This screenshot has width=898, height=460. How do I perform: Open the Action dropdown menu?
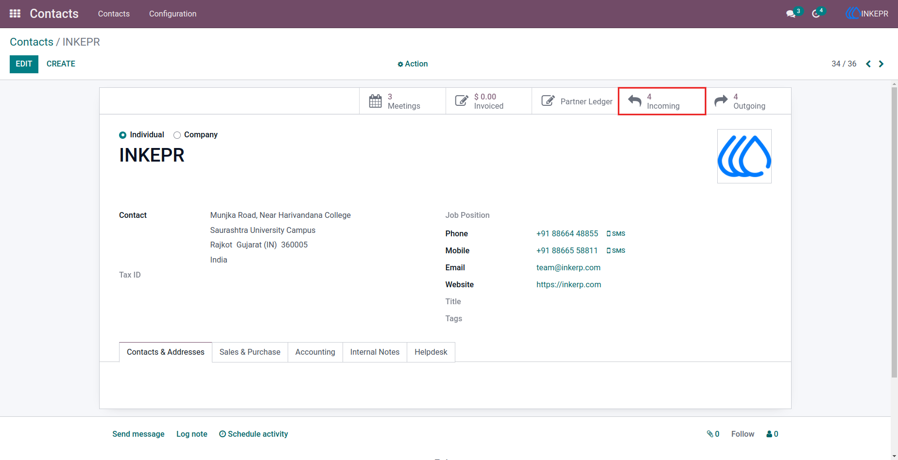click(x=413, y=64)
